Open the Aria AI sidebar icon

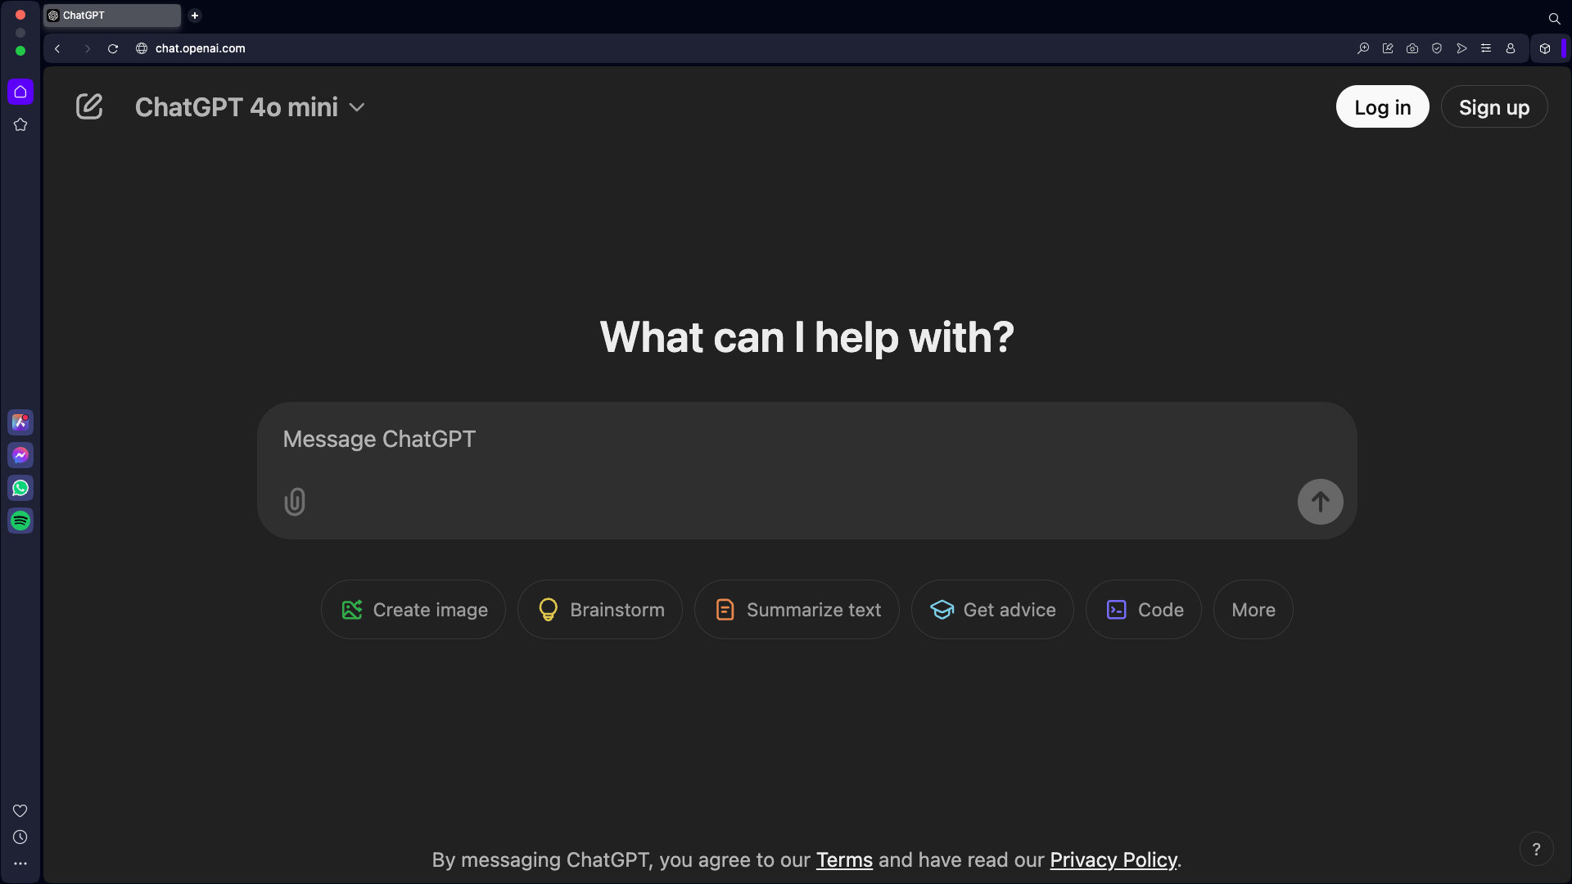point(20,422)
